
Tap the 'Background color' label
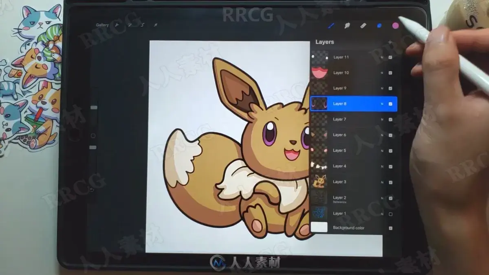(x=349, y=228)
